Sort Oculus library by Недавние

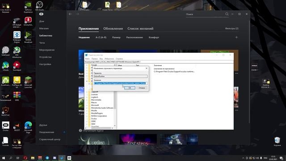[x=84, y=38]
